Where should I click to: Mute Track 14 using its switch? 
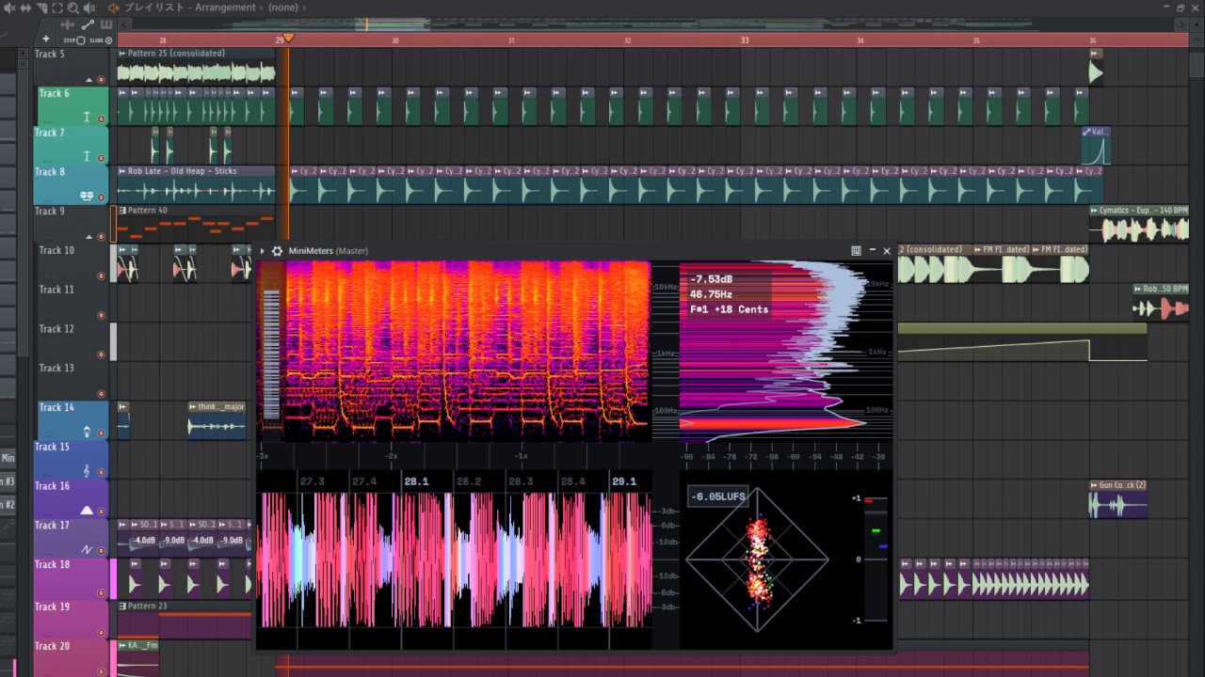(x=101, y=433)
